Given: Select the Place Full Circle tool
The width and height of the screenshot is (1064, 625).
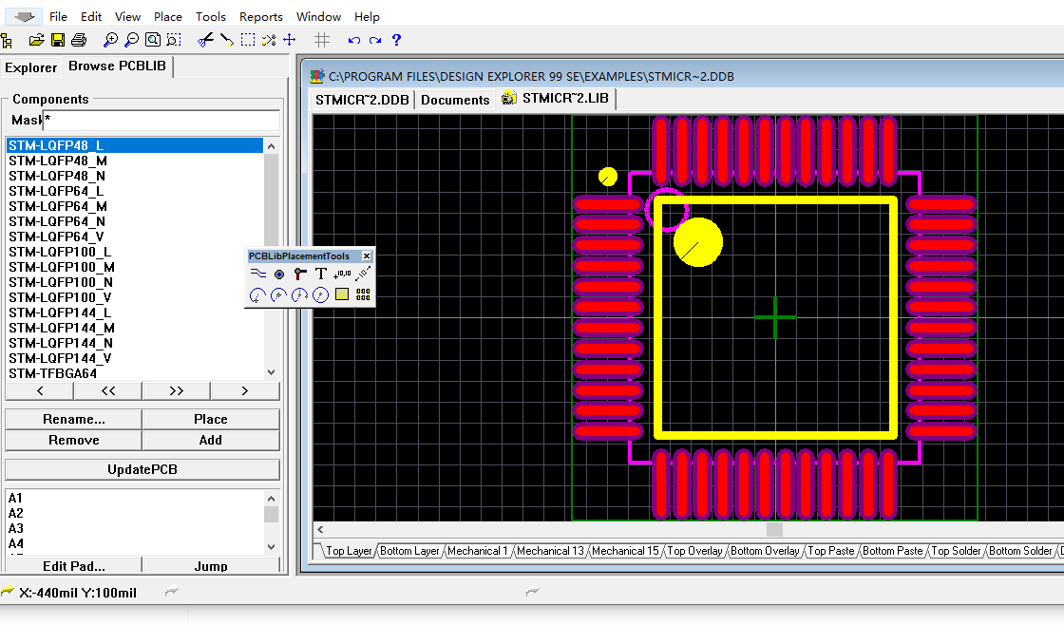Looking at the screenshot, I should 321,295.
